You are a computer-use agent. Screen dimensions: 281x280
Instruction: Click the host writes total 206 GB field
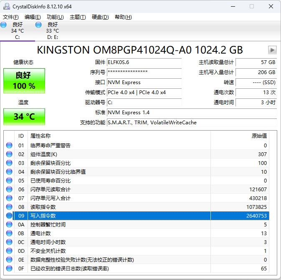(x=256, y=72)
